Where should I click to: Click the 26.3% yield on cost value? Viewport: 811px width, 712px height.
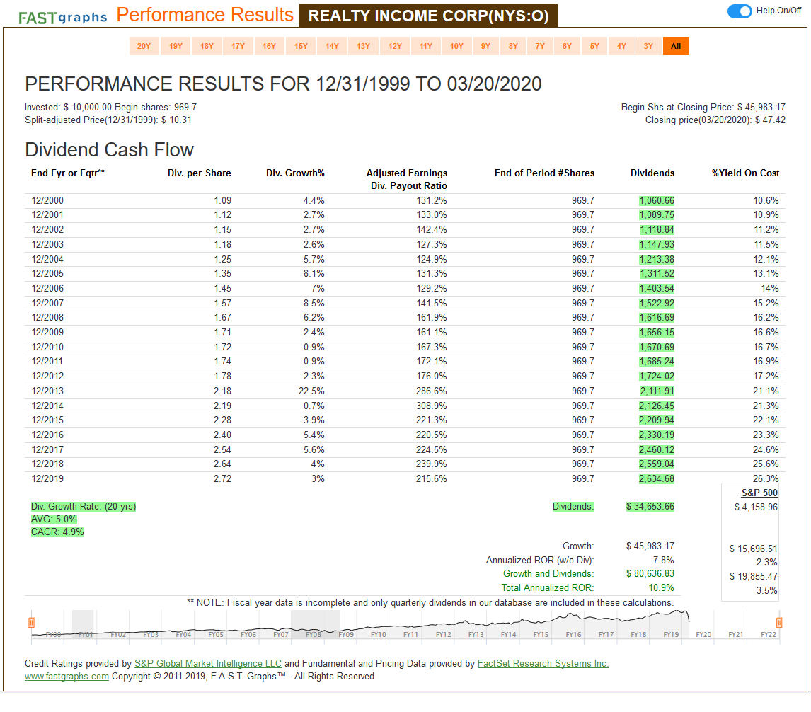(x=766, y=478)
